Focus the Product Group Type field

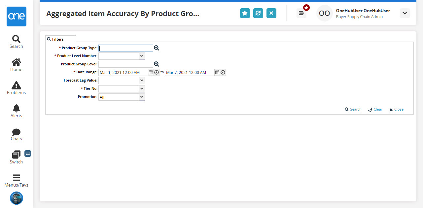(126, 48)
